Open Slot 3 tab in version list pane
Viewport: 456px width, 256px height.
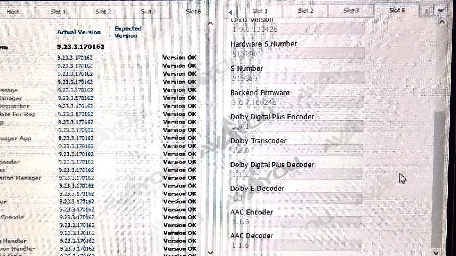tap(148, 12)
